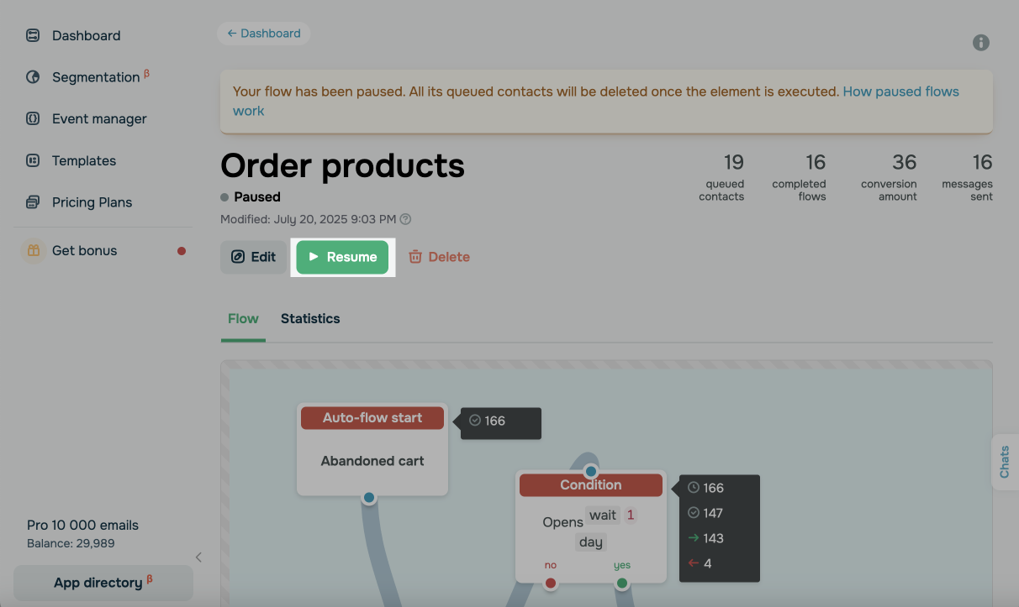Click the Event manager icon
This screenshot has width=1019, height=607.
click(33, 119)
